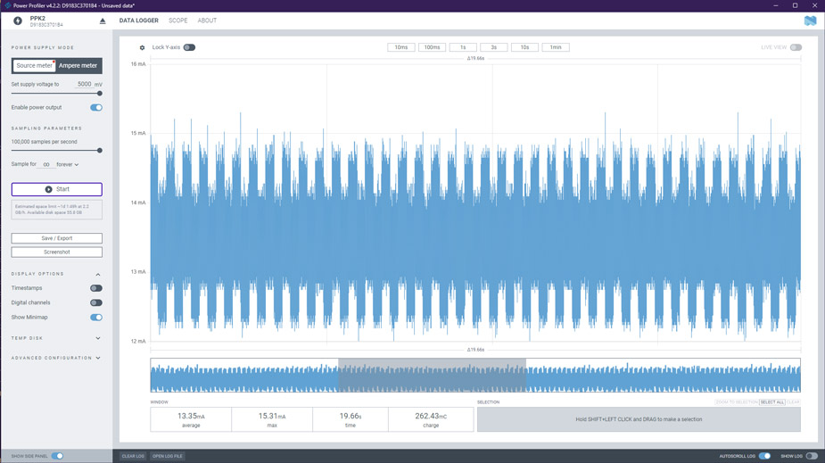825x463 pixels.
Task: Expand the Advanced Configuration section
Action: point(98,358)
